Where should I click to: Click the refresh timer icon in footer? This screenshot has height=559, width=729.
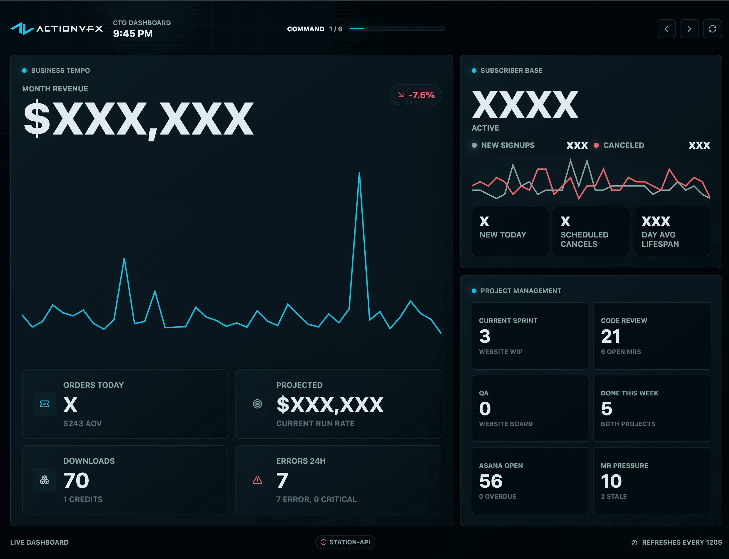(634, 542)
